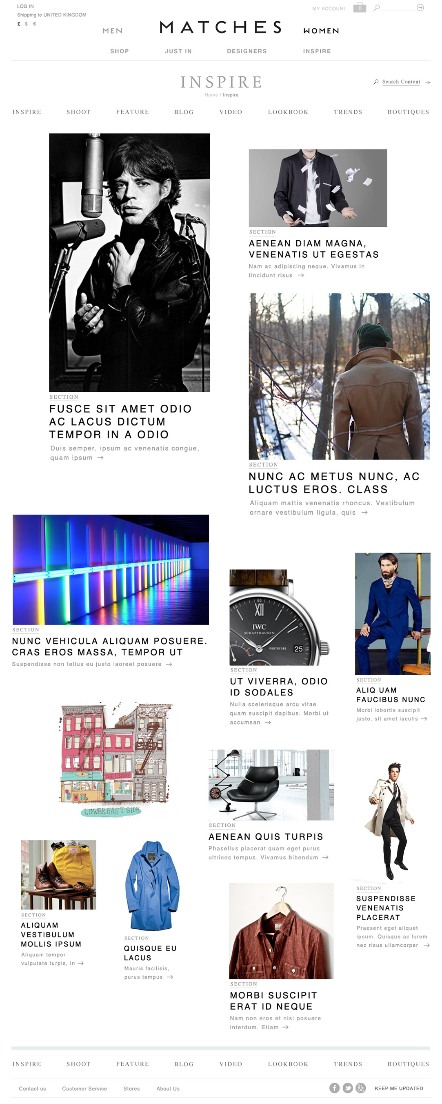Select the pound currency symbol
Image resolution: width=442 pixels, height=1104 pixels.
point(19,24)
